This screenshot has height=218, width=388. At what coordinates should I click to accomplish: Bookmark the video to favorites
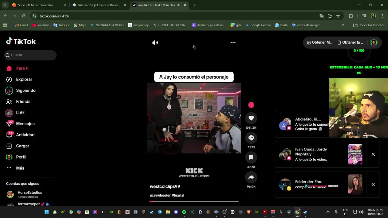point(251,157)
